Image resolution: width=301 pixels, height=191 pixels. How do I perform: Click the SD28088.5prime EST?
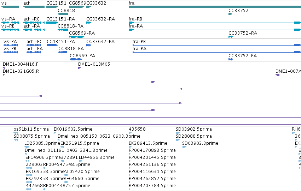178,140
